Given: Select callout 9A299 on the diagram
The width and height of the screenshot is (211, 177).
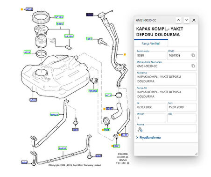Looking at the screenshot, I should [69, 36].
